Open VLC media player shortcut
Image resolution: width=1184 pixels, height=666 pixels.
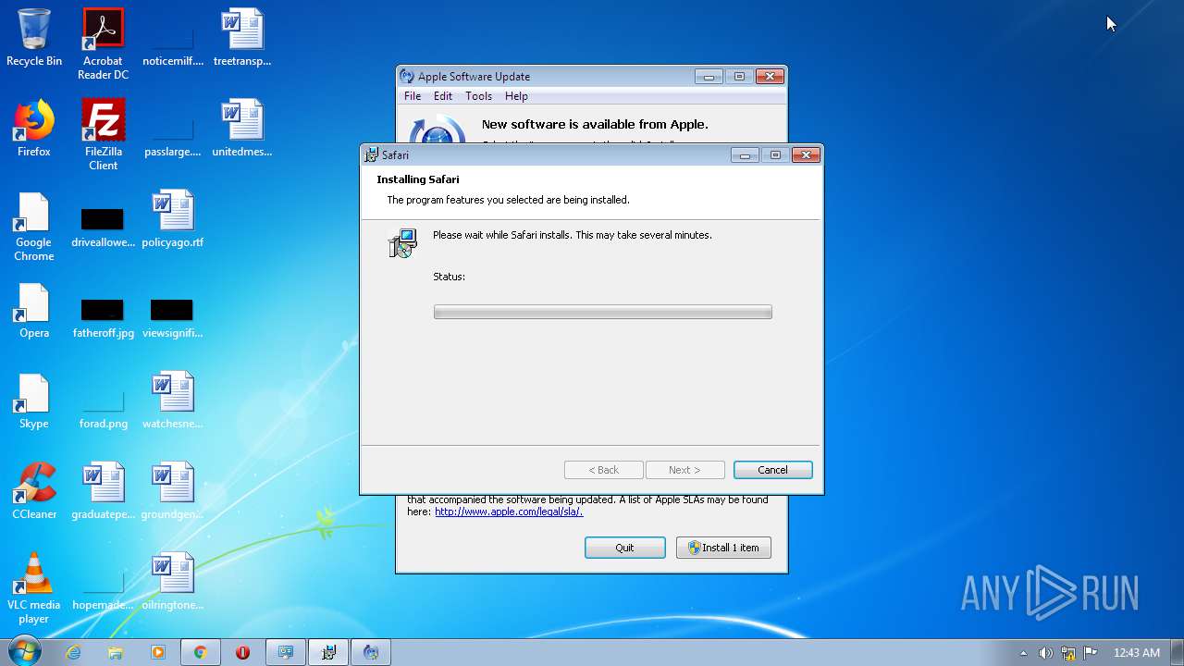pyautogui.click(x=34, y=588)
